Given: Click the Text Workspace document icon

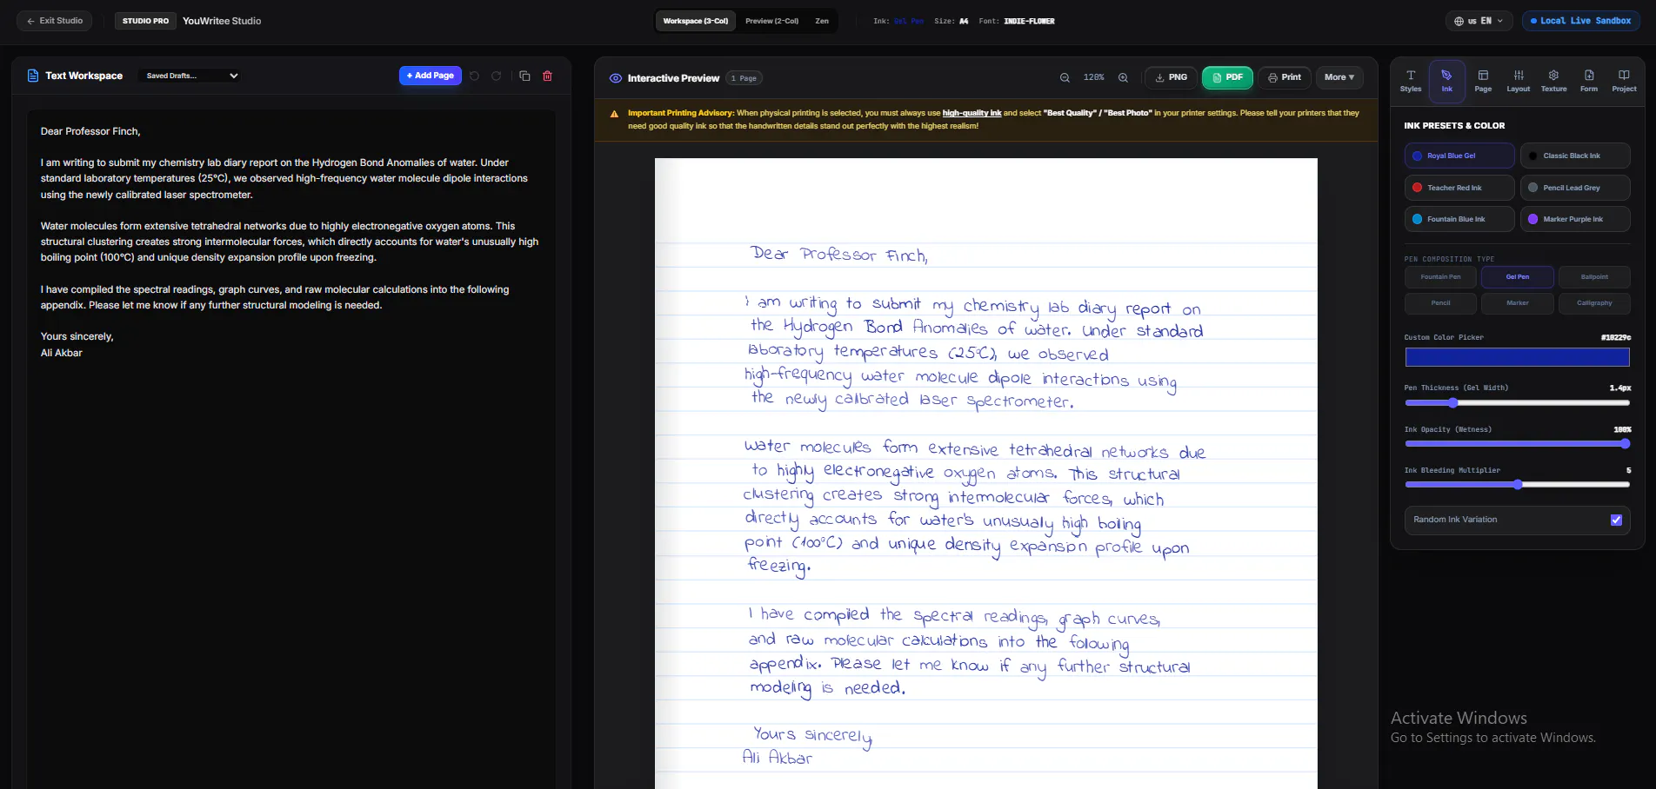Looking at the screenshot, I should [33, 76].
